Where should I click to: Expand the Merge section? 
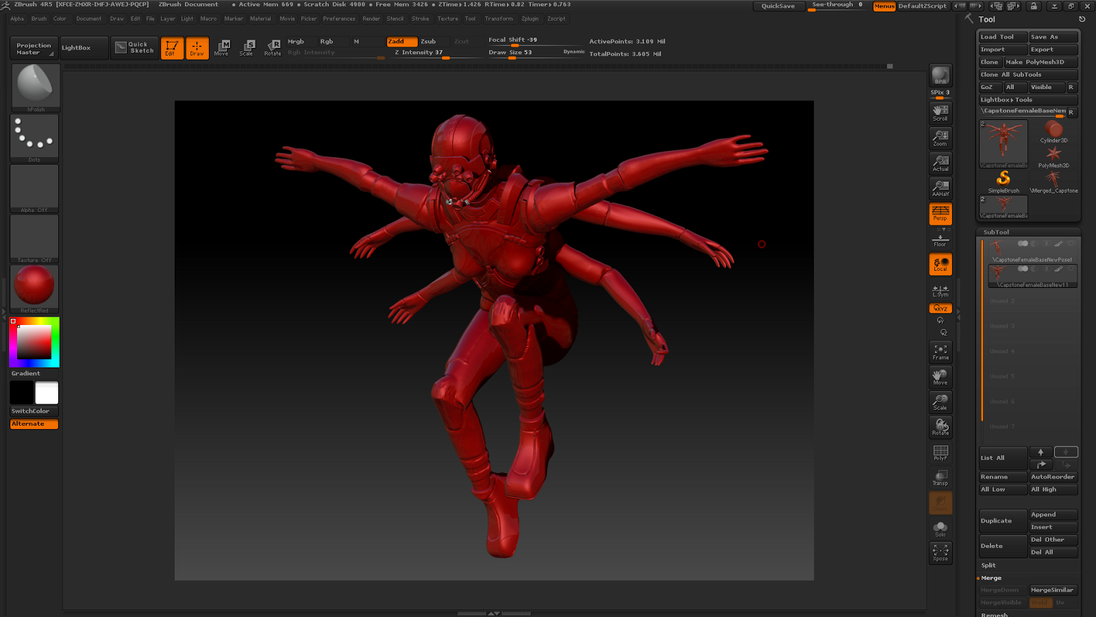[991, 578]
